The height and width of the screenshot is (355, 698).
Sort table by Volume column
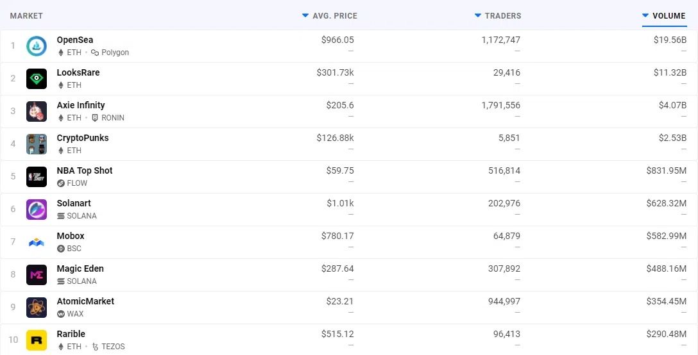click(668, 16)
